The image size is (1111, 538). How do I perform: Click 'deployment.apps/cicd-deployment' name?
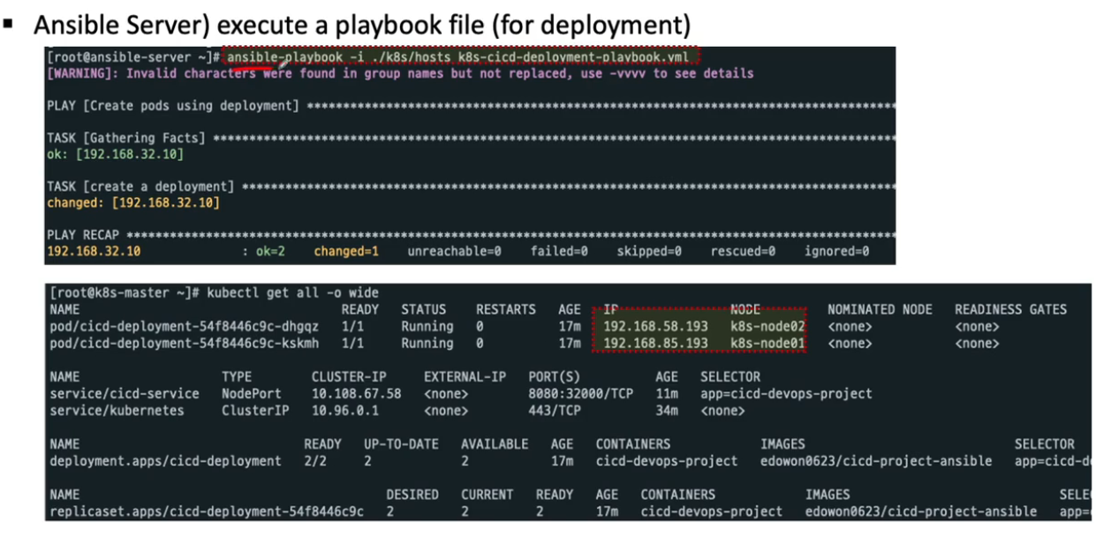pos(166,461)
